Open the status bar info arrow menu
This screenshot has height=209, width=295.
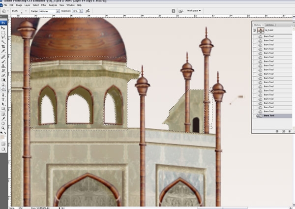pos(59,208)
